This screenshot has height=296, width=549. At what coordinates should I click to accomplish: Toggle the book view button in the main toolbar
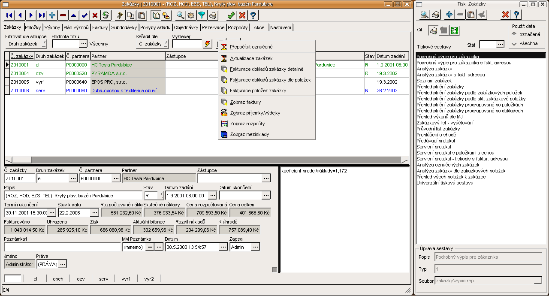click(x=156, y=15)
